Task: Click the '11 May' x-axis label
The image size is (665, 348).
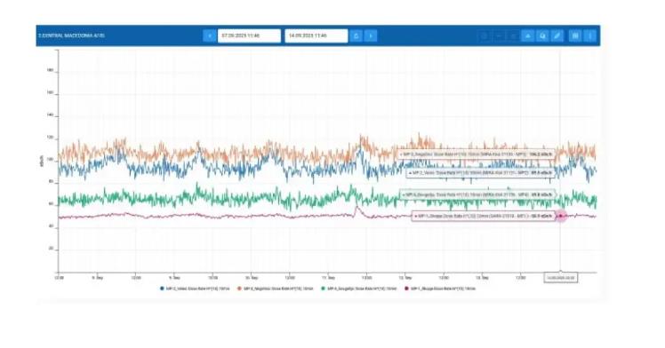Action: coord(328,278)
